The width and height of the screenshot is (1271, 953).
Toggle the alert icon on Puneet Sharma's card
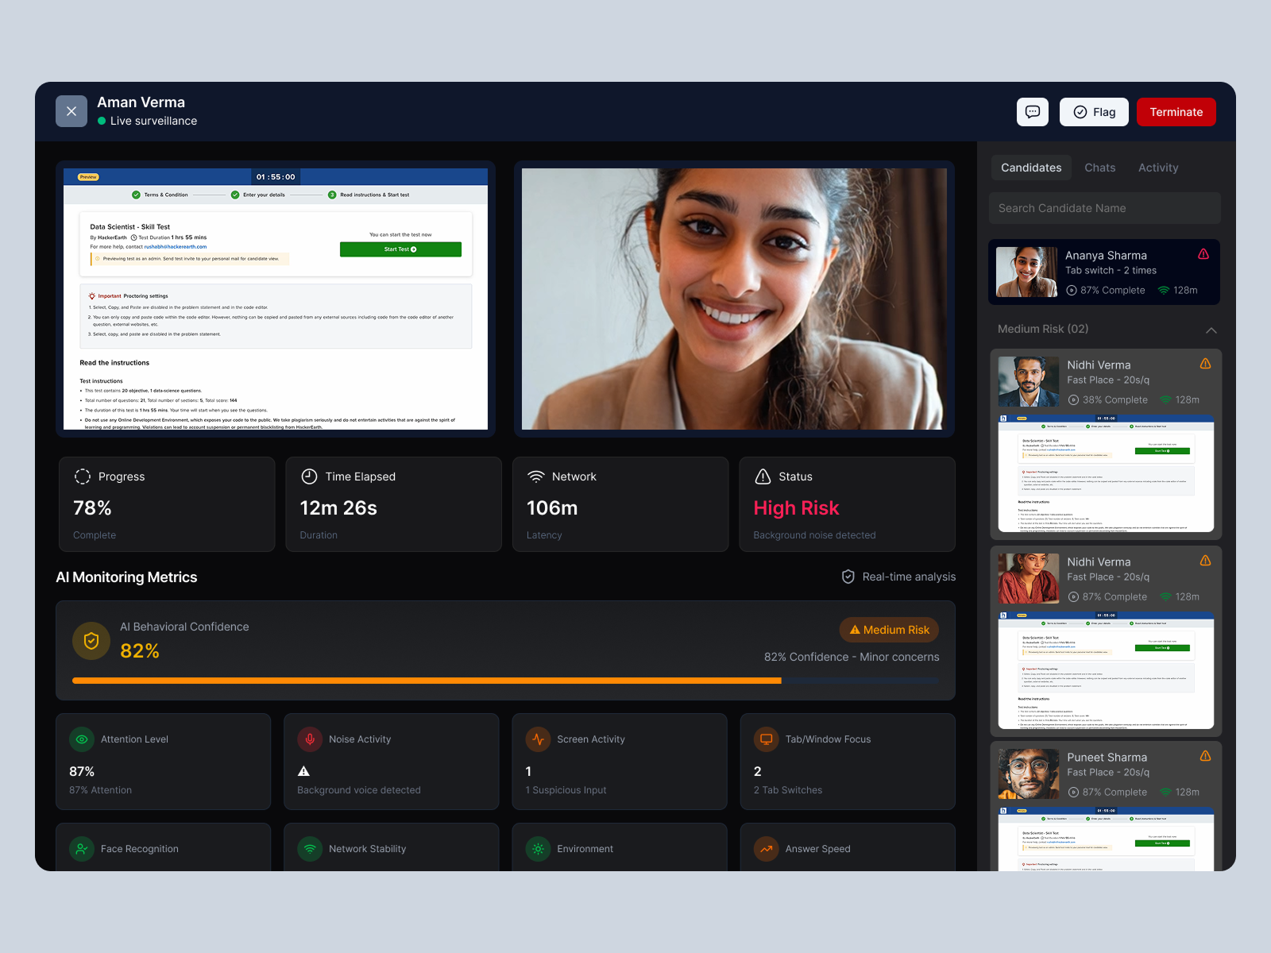[1205, 756]
